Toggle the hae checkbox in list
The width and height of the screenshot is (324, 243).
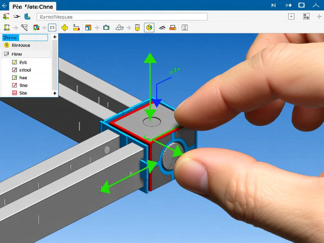pyautogui.click(x=15, y=78)
